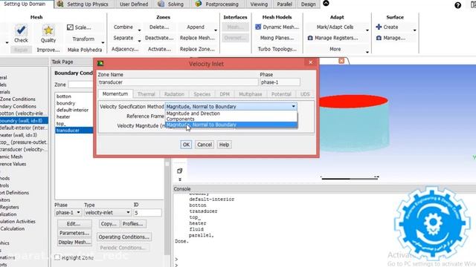Click the Zone filter field
This screenshot has height=267, width=476.
click(80, 85)
